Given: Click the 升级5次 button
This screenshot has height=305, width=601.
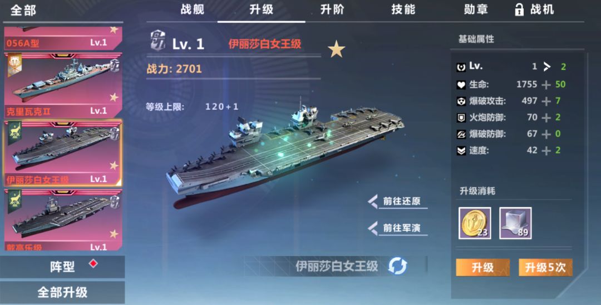Looking at the screenshot, I should tap(545, 267).
